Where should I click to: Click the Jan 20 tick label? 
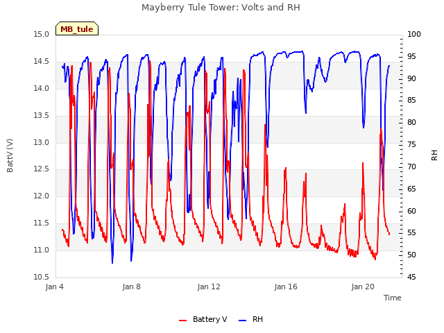[363, 287]
